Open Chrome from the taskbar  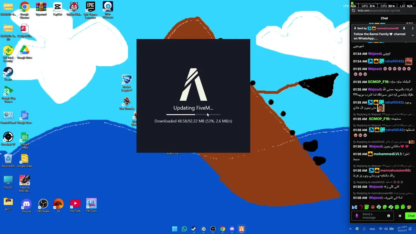coord(222,229)
